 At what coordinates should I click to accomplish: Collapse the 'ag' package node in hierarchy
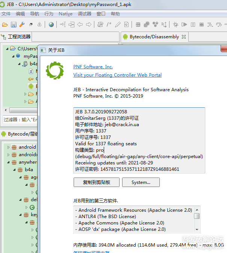pyautogui.click(x=21, y=177)
